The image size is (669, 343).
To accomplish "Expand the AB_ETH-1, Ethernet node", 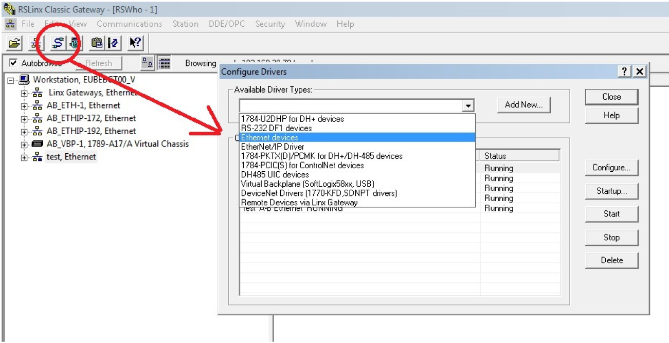I will 24,106.
